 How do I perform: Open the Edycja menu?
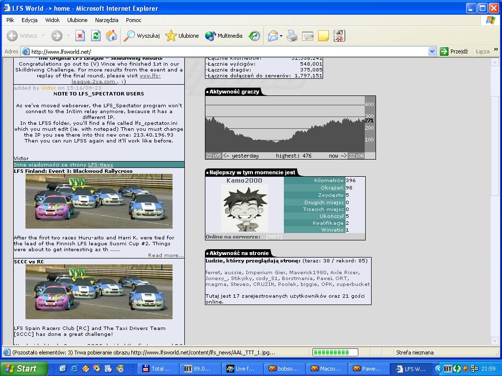point(29,20)
